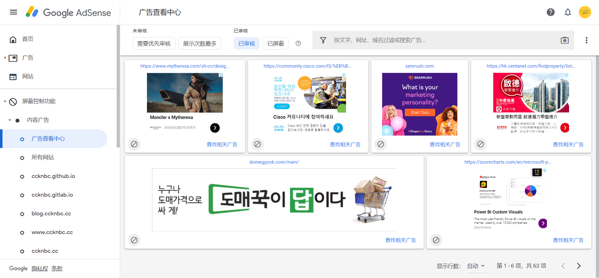This screenshot has width=599, height=278.
Task: Collapse the 内容广告 subsection
Action: coord(10,120)
